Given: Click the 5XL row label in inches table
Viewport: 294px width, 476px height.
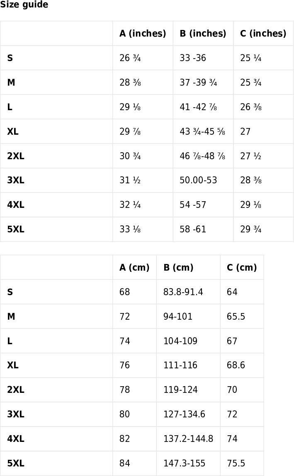Looking at the screenshot, I should [16, 229].
